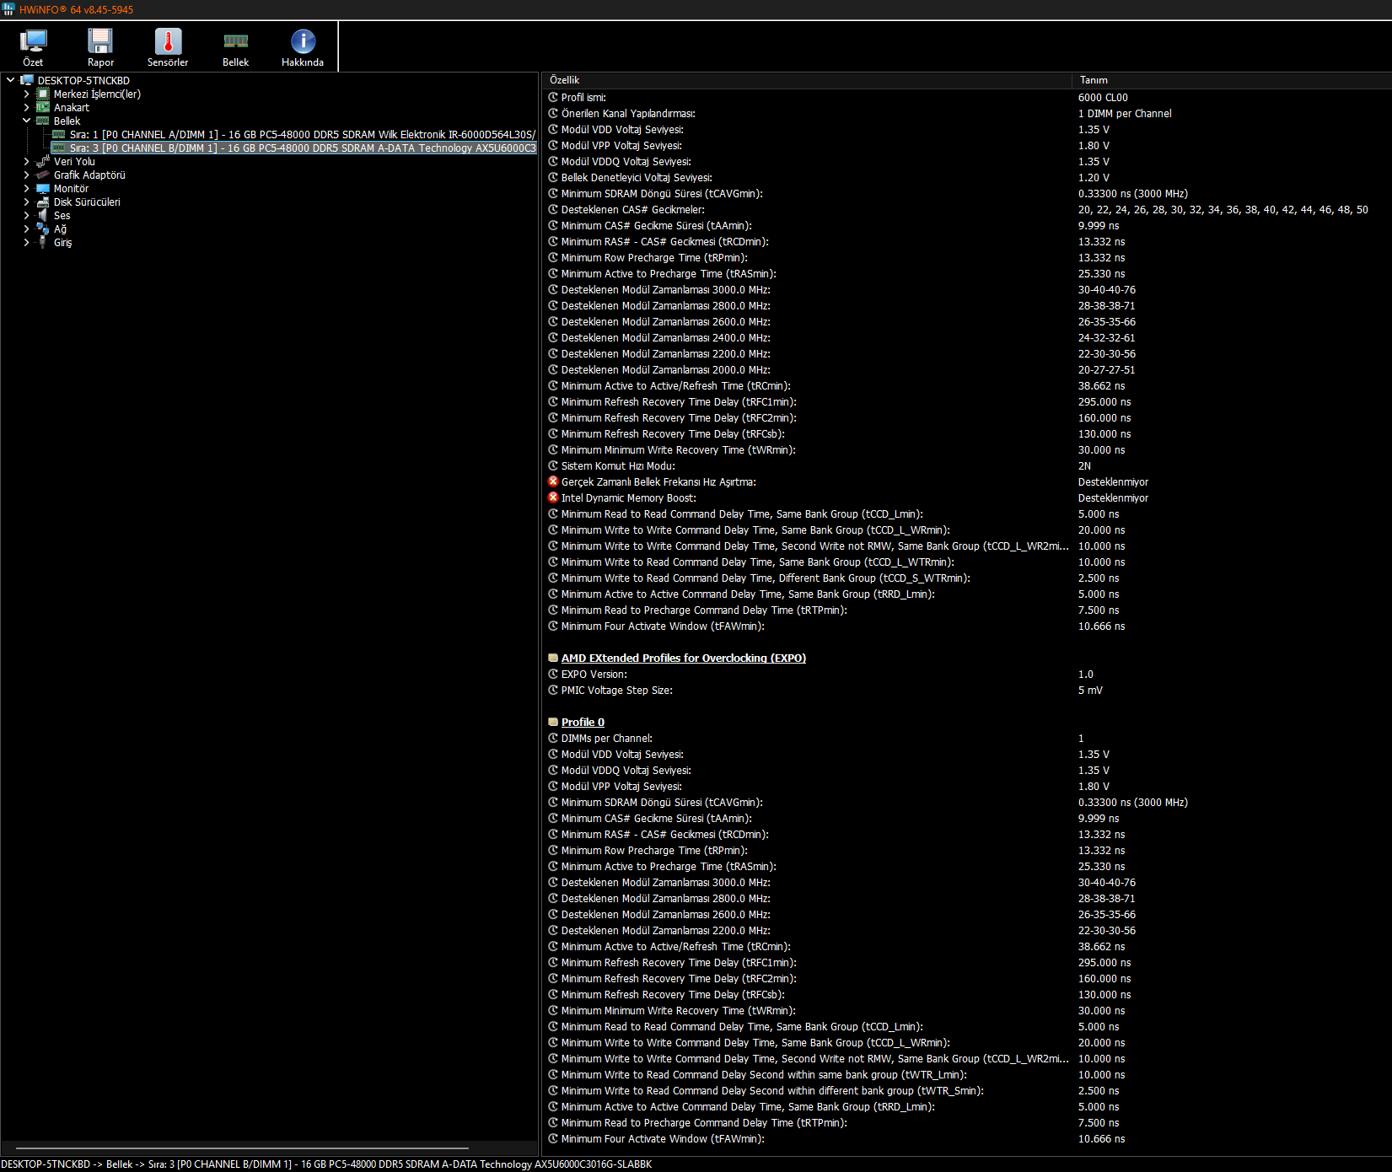Open the Hakkında info icon
Viewport: 1392px width, 1172px height.
[x=303, y=42]
